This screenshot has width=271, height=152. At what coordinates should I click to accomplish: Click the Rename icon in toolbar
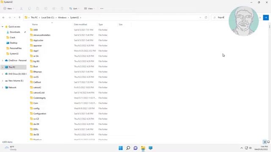[46, 8]
